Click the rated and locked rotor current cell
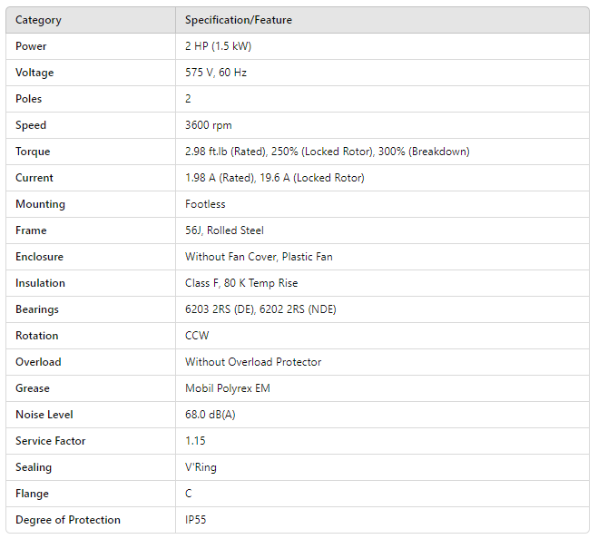Viewport: 598px width, 539px height. point(274,178)
